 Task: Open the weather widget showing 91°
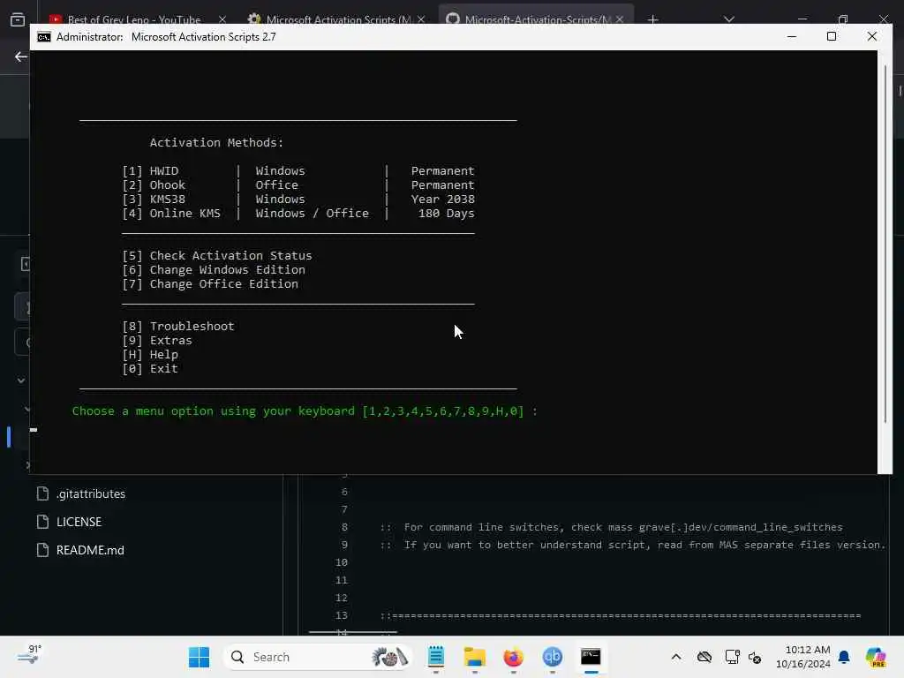tap(29, 655)
